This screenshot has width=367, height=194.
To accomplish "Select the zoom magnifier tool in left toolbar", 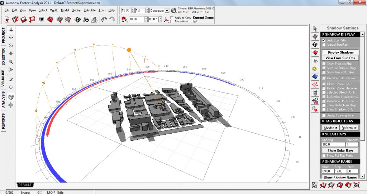I will pos(11,61).
